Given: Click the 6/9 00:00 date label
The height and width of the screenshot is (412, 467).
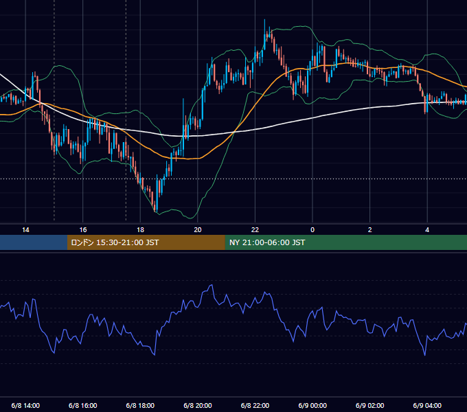Looking at the screenshot, I should (x=312, y=405).
